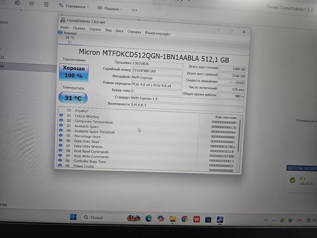Click the share icon in File Explorer toolbar
The width and height of the screenshot is (317, 238).
click(x=32, y=4)
